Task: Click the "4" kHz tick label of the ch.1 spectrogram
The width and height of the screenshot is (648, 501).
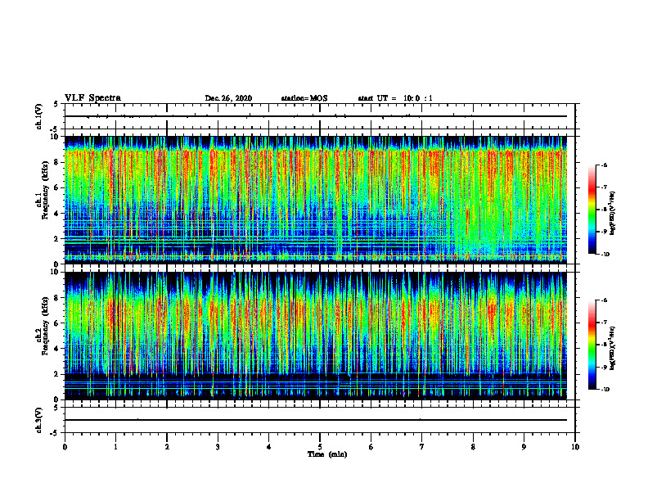Action: tap(57, 214)
